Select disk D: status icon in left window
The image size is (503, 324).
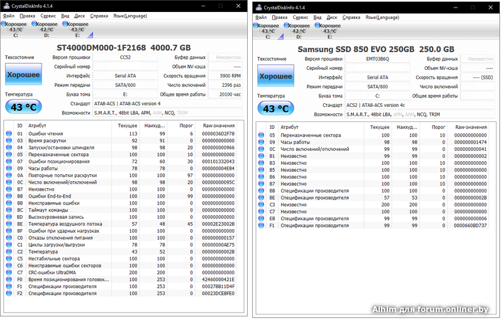click(x=46, y=29)
